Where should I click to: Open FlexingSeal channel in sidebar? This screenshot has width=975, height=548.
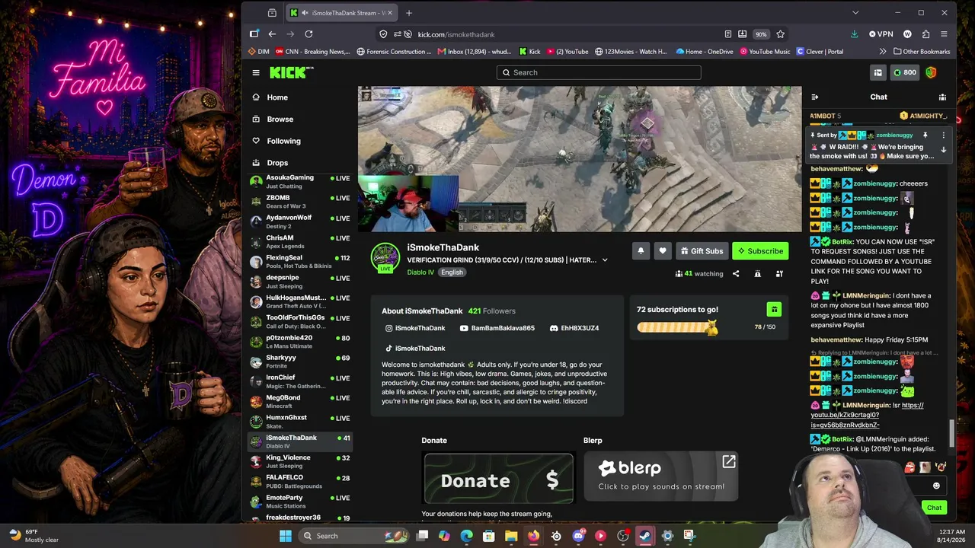[299, 262]
